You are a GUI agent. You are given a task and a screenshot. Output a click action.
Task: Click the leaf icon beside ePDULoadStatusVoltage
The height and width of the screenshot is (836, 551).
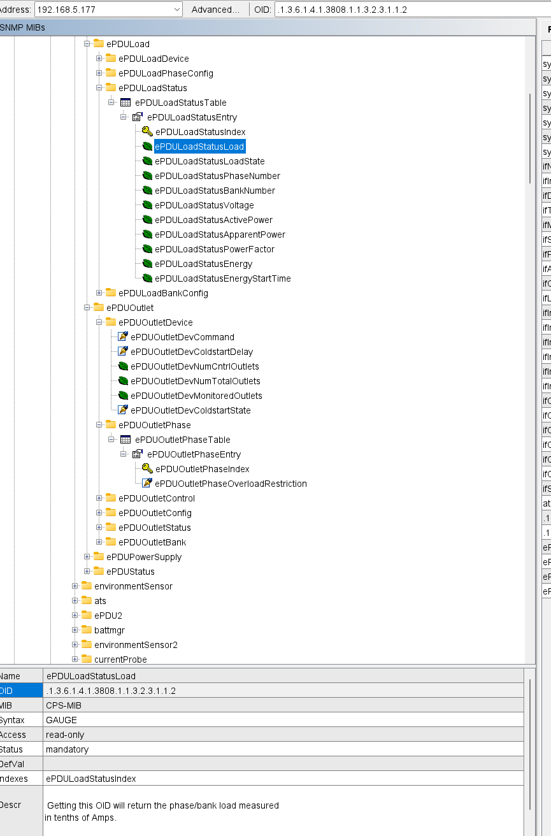[x=147, y=205]
